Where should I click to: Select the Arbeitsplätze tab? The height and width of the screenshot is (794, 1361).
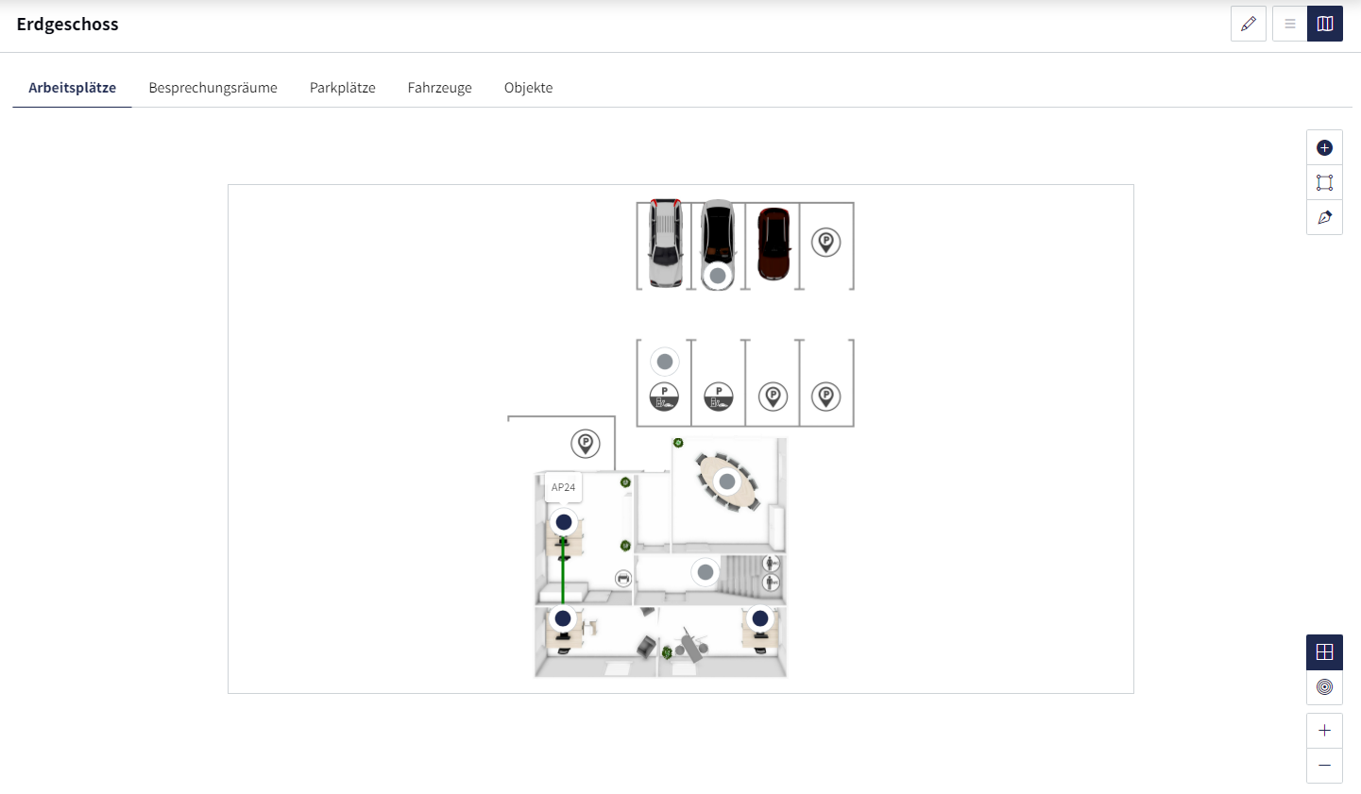click(73, 88)
